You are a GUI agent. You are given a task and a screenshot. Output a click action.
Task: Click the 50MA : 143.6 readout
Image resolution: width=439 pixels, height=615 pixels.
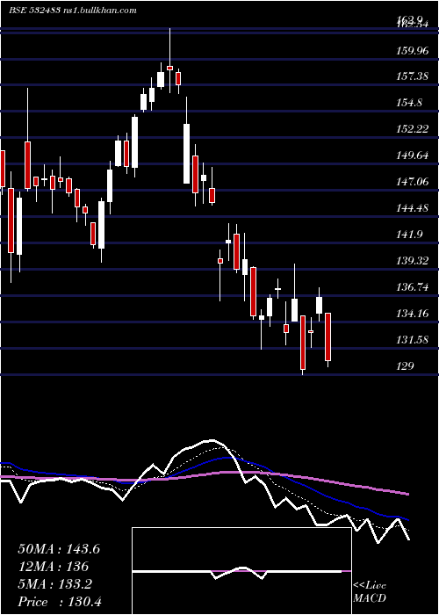click(59, 549)
